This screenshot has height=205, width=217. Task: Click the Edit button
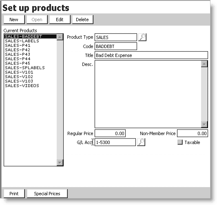[x=60, y=20]
